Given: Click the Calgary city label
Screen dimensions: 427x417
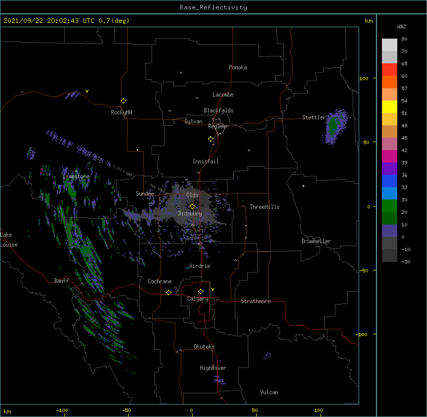Looking at the screenshot, I should coord(198,299).
